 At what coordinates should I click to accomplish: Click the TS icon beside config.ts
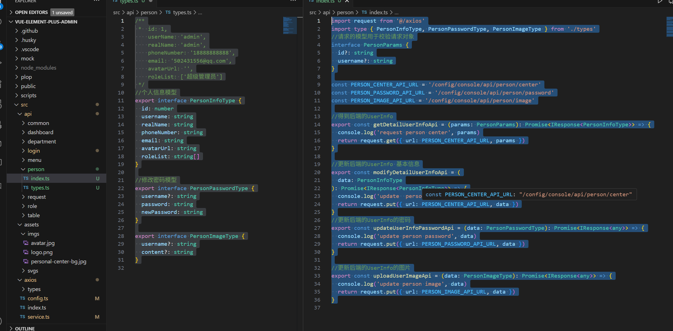(x=22, y=298)
